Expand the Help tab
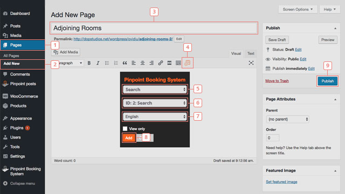 pos(329,10)
